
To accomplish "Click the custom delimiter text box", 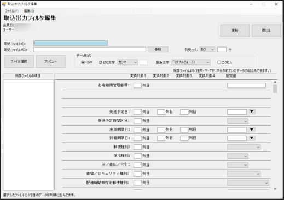I will pyautogui.click(x=143, y=62).
